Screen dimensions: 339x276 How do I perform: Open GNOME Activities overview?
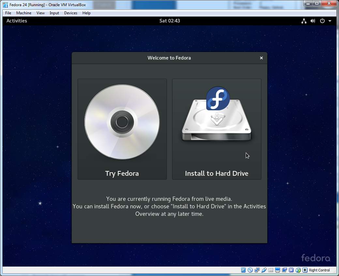(x=17, y=21)
